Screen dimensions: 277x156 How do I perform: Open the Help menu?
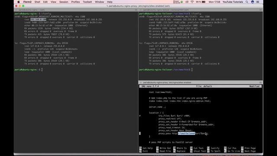pos(110,2)
